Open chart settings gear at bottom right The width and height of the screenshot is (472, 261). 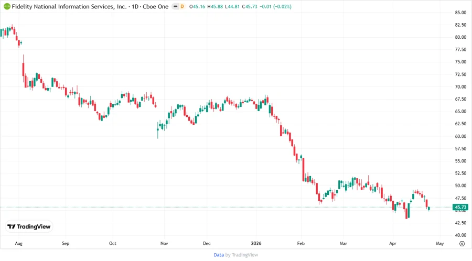[x=462, y=244]
